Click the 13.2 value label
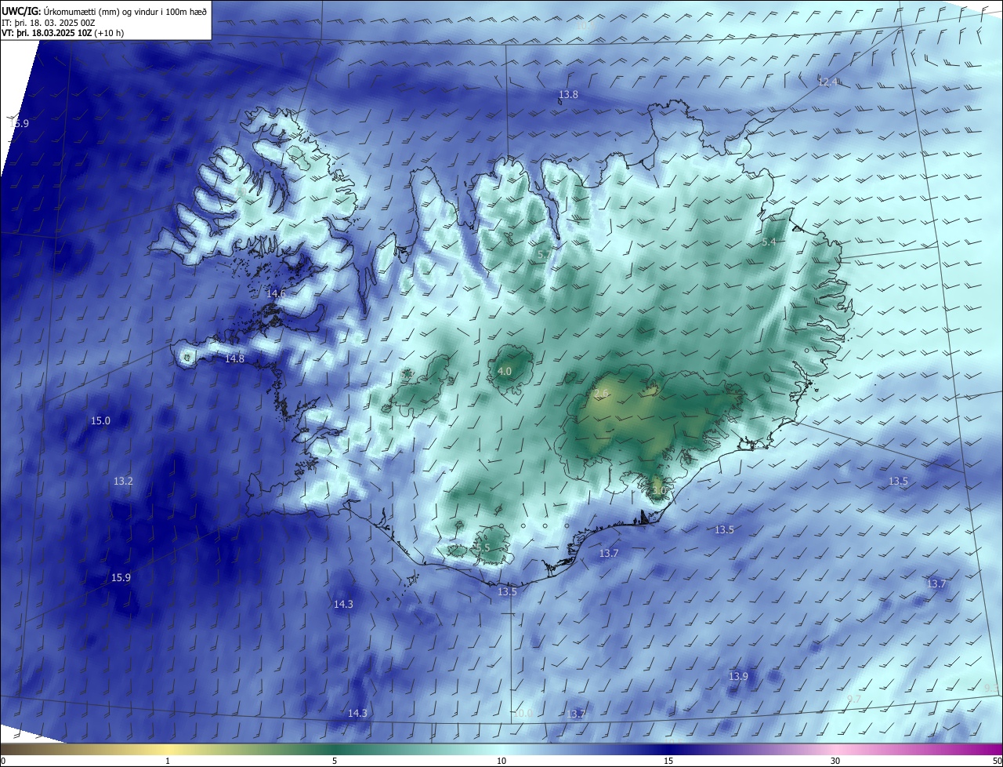Screen dimensions: 1003x767 point(123,481)
